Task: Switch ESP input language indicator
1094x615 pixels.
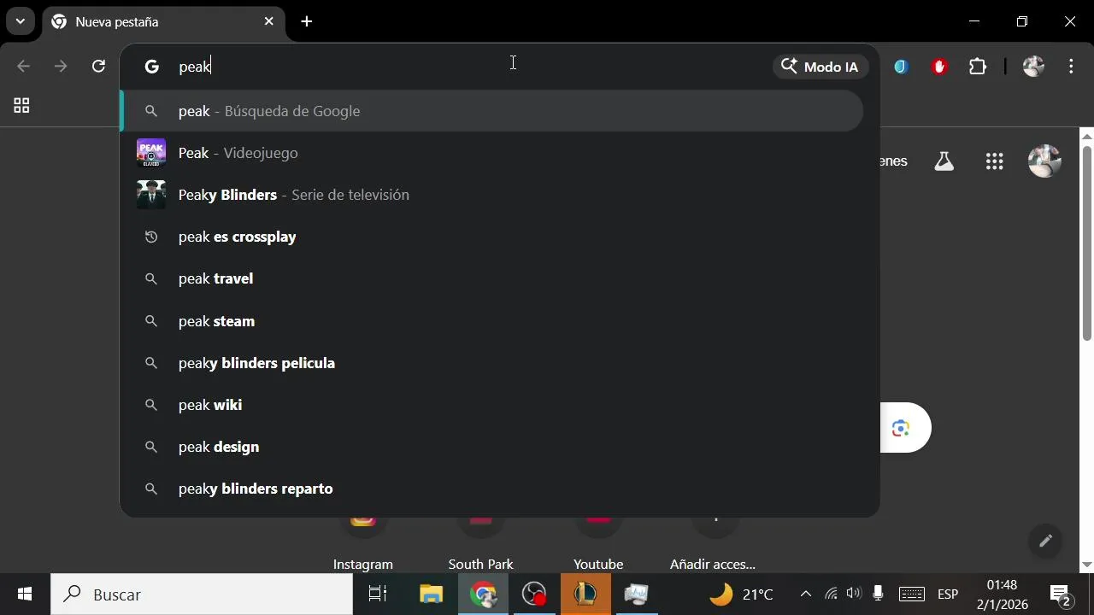Action: (948, 594)
